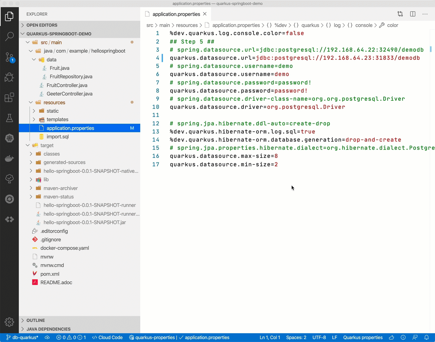This screenshot has width=435, height=342.
Task: Open import.sql file
Action: (80, 136)
